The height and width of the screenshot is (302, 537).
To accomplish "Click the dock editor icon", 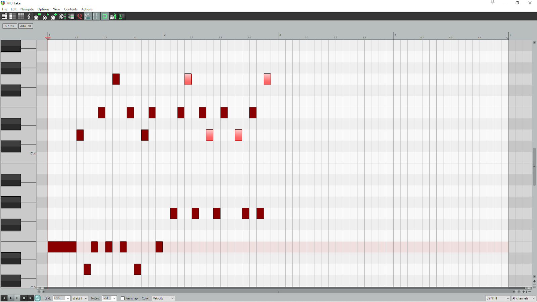I will 121,16.
